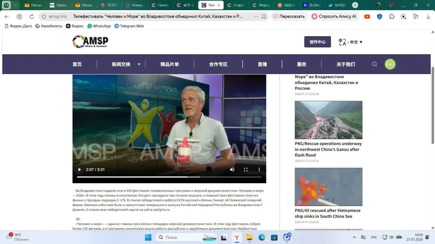Open the Telegram Web bookmark
This screenshot has height=244, width=435.
pyautogui.click(x=129, y=26)
